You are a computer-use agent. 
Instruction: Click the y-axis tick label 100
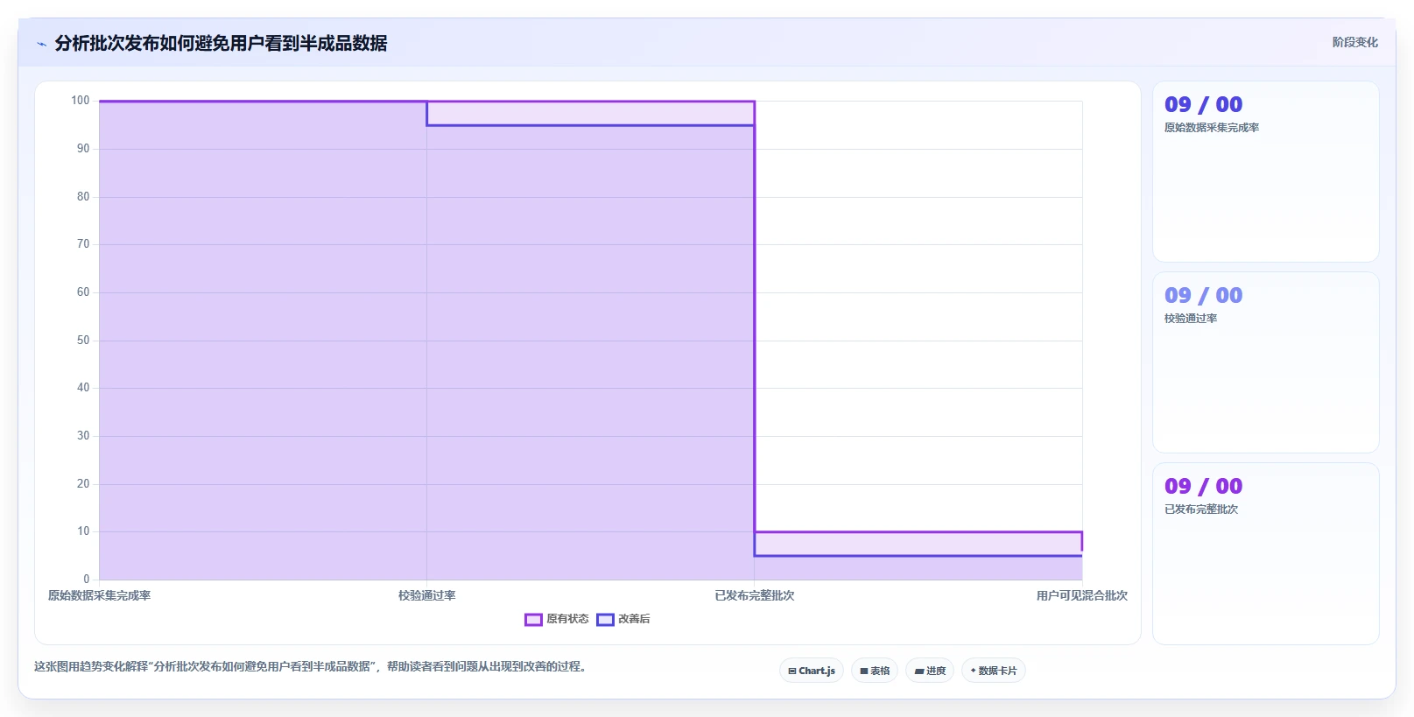(x=81, y=101)
